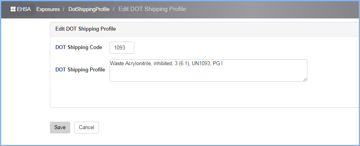Screen dimensions: 360x146
Task: Focus the DOT Shipping Profile text area
Action: (208, 71)
